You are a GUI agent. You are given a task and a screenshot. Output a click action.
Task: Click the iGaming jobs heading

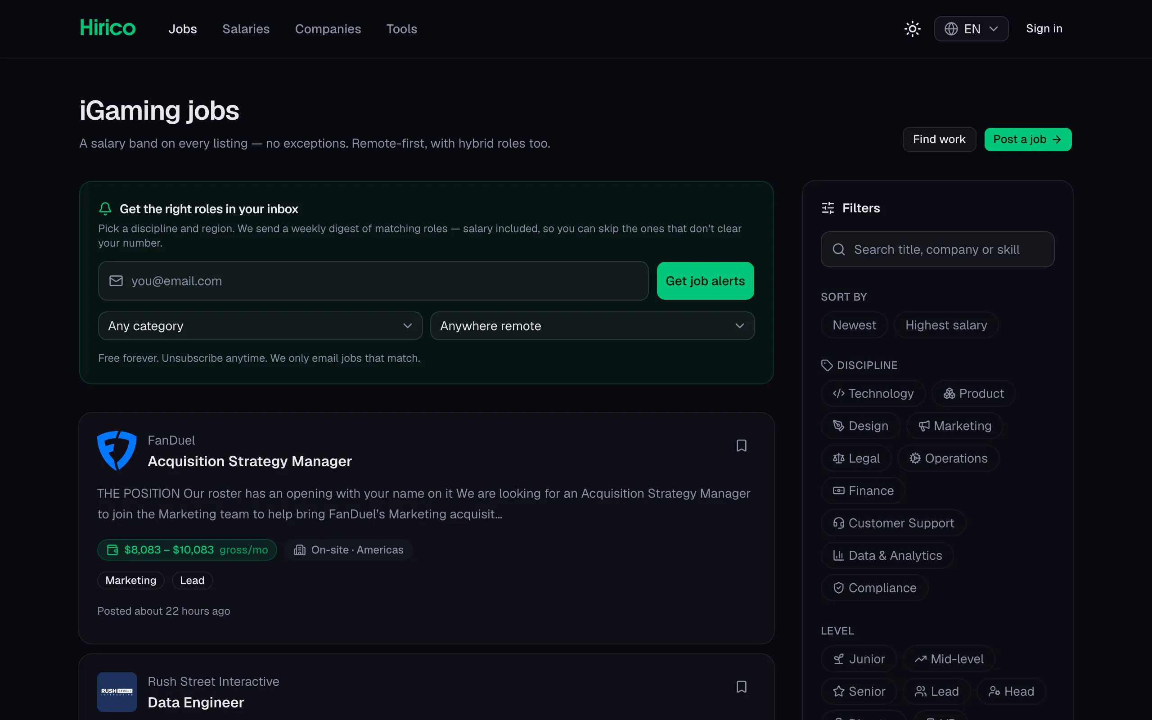tap(159, 111)
